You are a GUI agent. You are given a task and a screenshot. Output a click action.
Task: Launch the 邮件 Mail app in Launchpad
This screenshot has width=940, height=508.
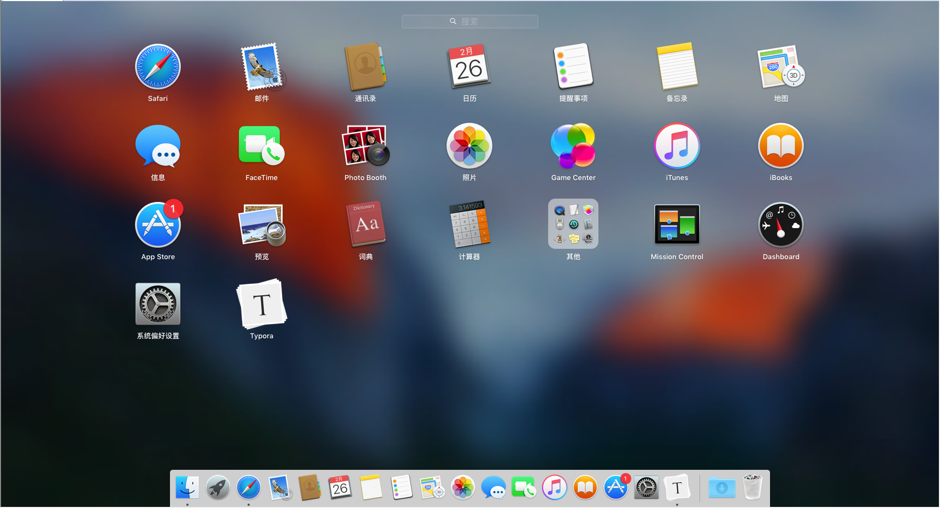coord(262,67)
